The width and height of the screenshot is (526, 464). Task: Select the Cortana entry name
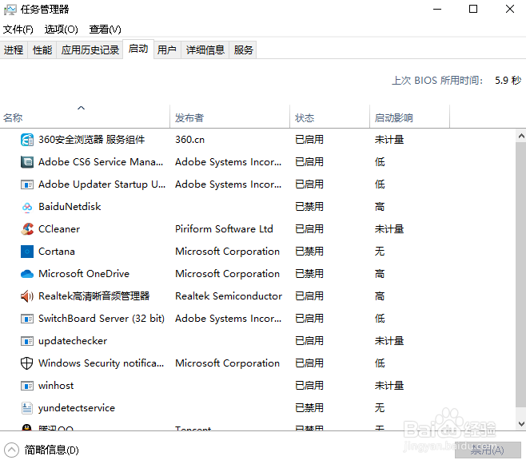pyautogui.click(x=56, y=252)
